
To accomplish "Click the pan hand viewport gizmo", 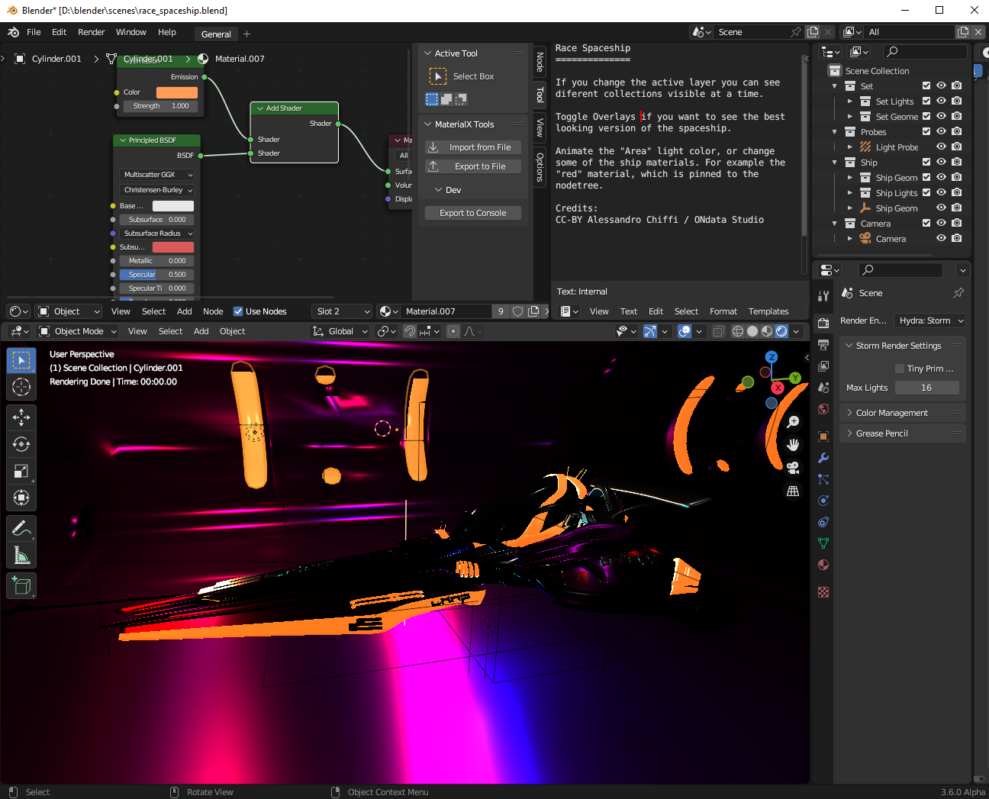I will click(x=793, y=445).
